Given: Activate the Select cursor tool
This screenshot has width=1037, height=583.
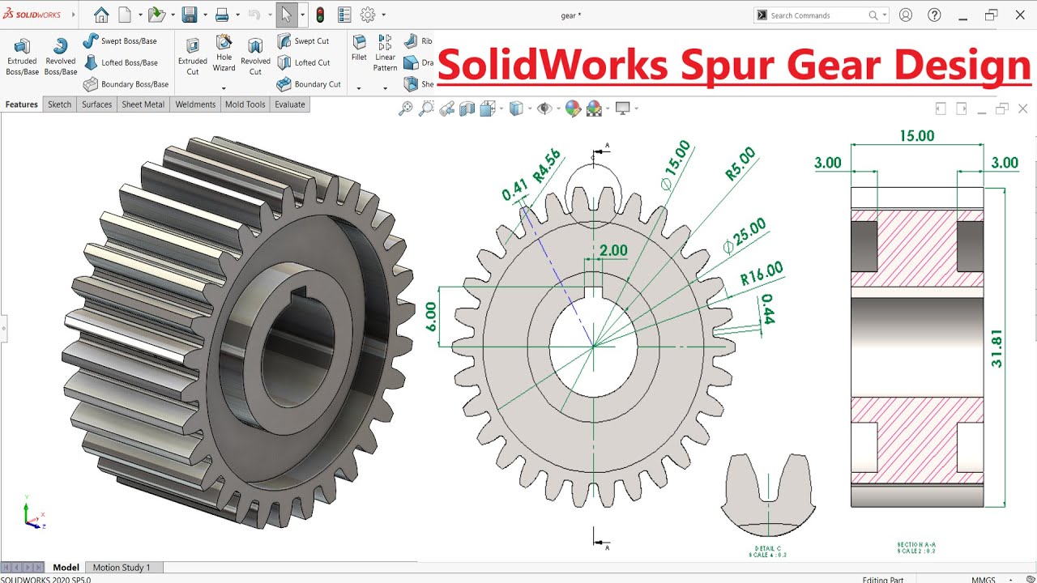Looking at the screenshot, I should point(286,15).
